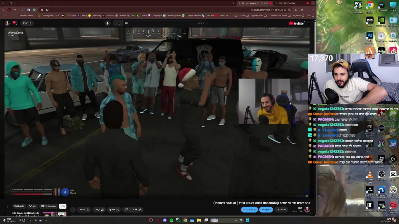Select the 'Theft Auto' filter chip
The image size is (399, 224).
tap(19, 206)
